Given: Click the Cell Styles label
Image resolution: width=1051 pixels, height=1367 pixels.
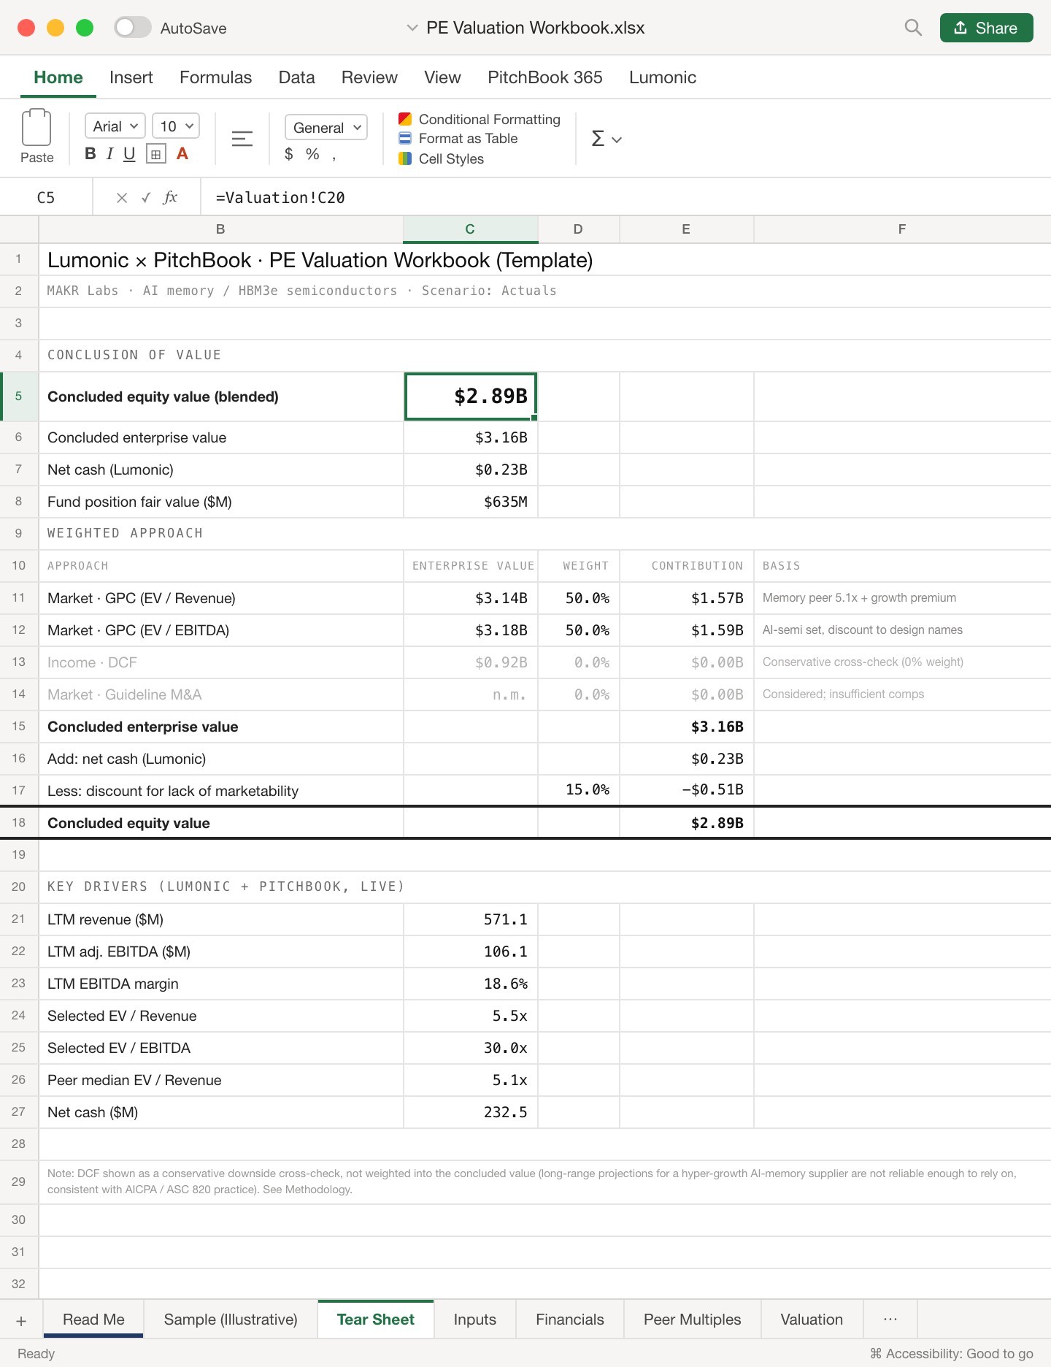Looking at the screenshot, I should point(451,158).
